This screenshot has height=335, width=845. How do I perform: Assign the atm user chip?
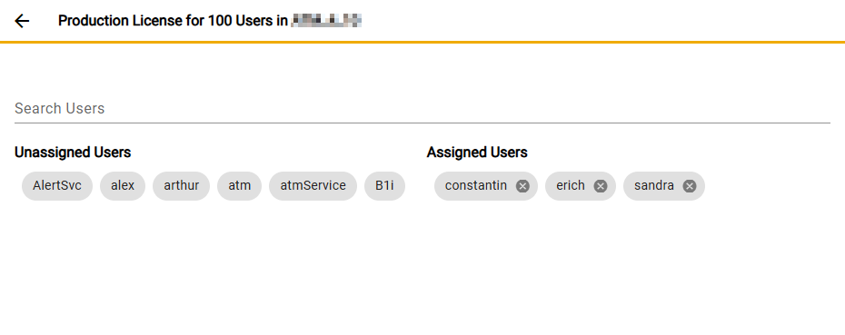pos(239,186)
